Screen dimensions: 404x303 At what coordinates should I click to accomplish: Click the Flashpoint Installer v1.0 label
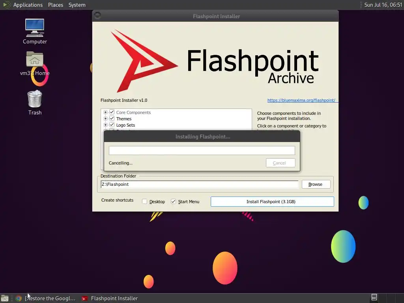pyautogui.click(x=123, y=100)
